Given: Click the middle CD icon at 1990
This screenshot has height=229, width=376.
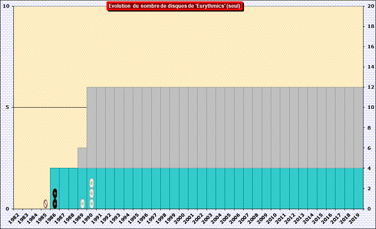Looking at the screenshot, I should click(x=91, y=193).
